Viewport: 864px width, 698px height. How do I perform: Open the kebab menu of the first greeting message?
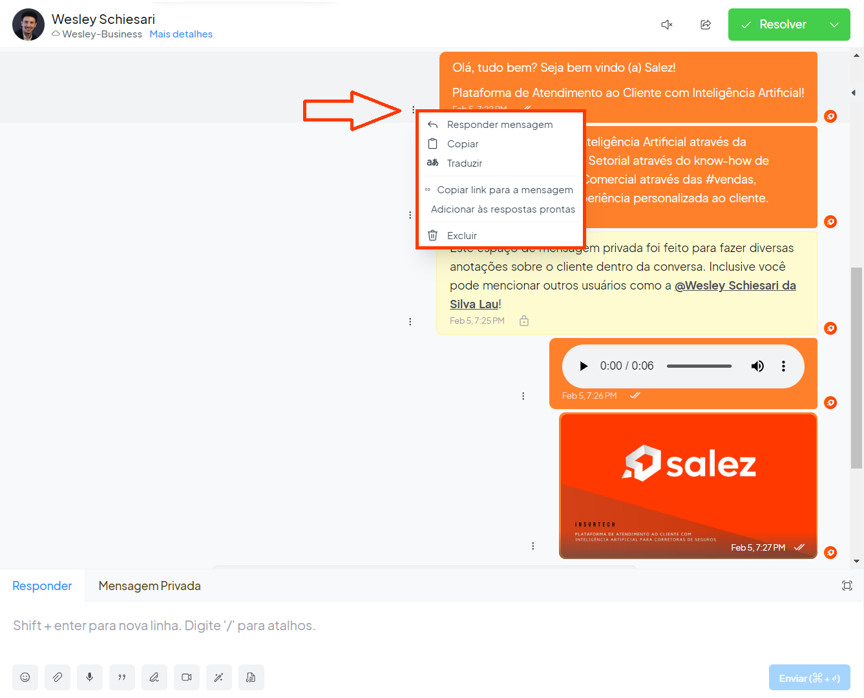click(413, 110)
